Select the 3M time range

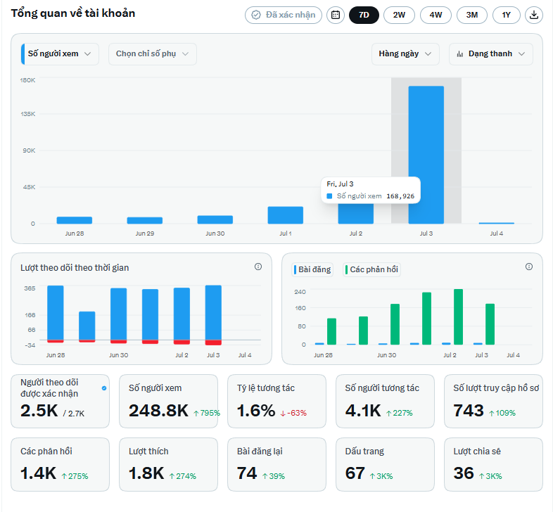click(x=472, y=15)
